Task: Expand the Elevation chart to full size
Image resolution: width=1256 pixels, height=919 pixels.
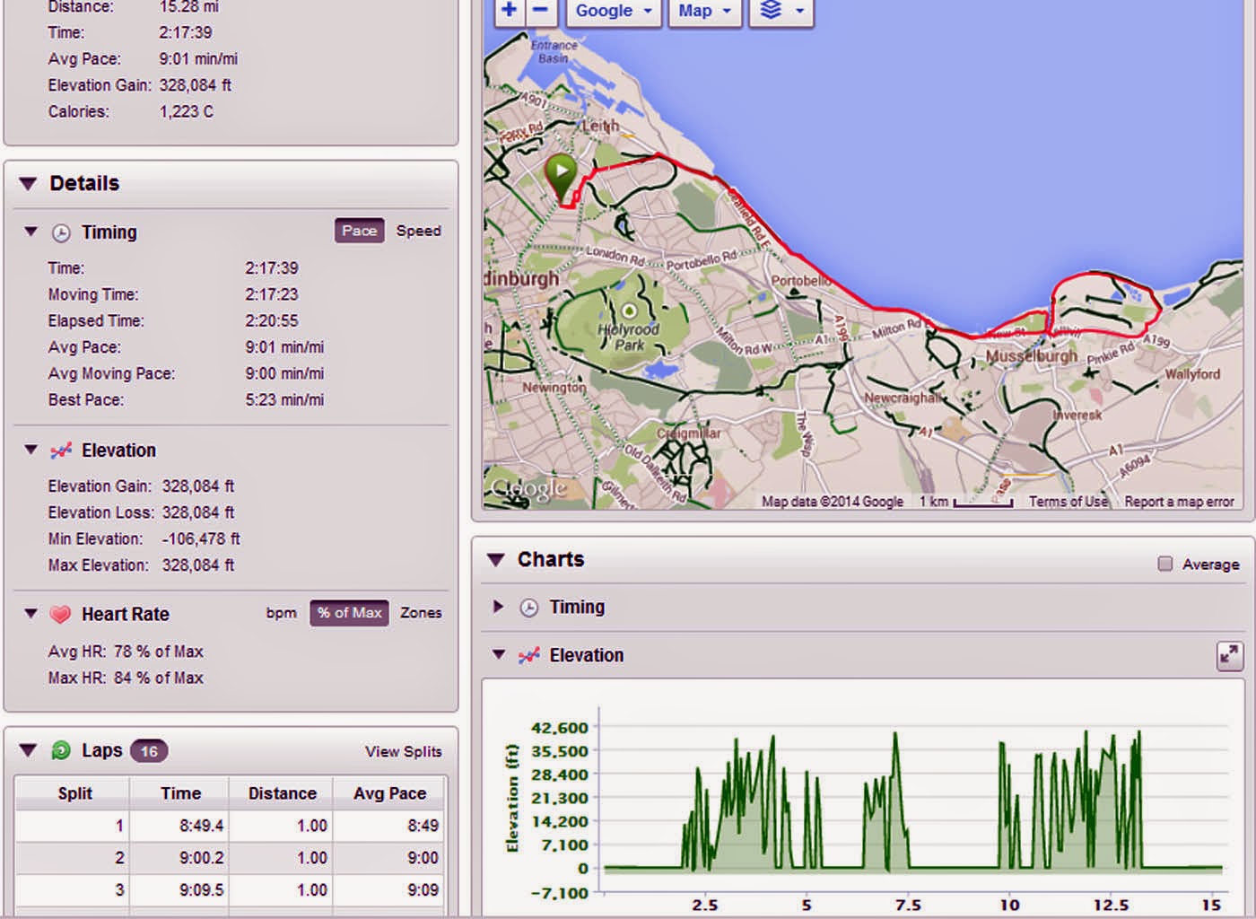Action: point(1229,656)
